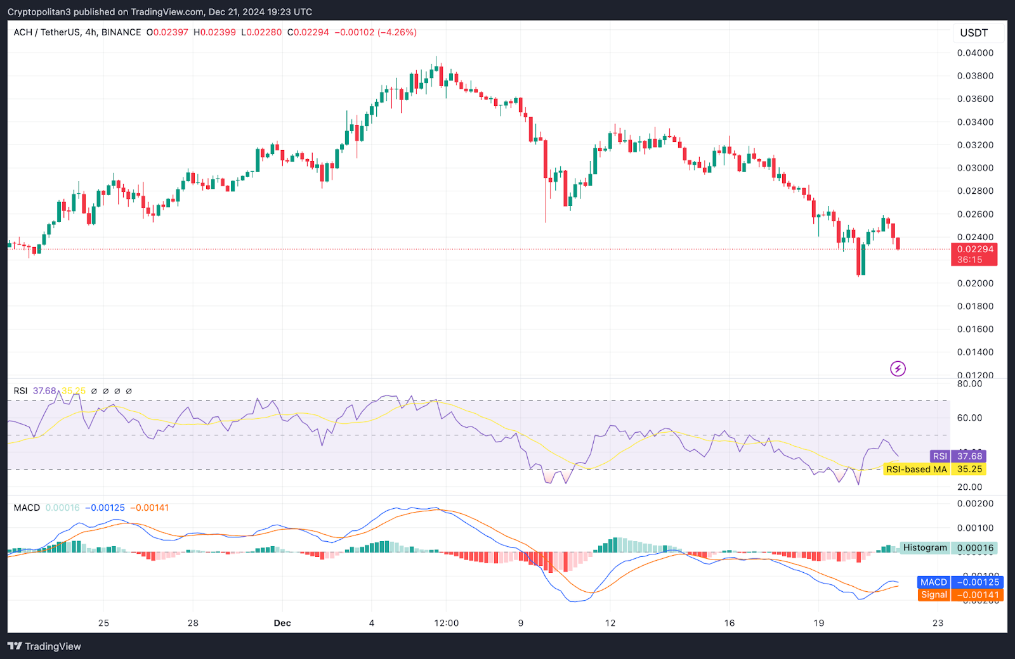Image resolution: width=1015 pixels, height=659 pixels.
Task: Click the 16 date label on time axis
Action: click(x=730, y=624)
